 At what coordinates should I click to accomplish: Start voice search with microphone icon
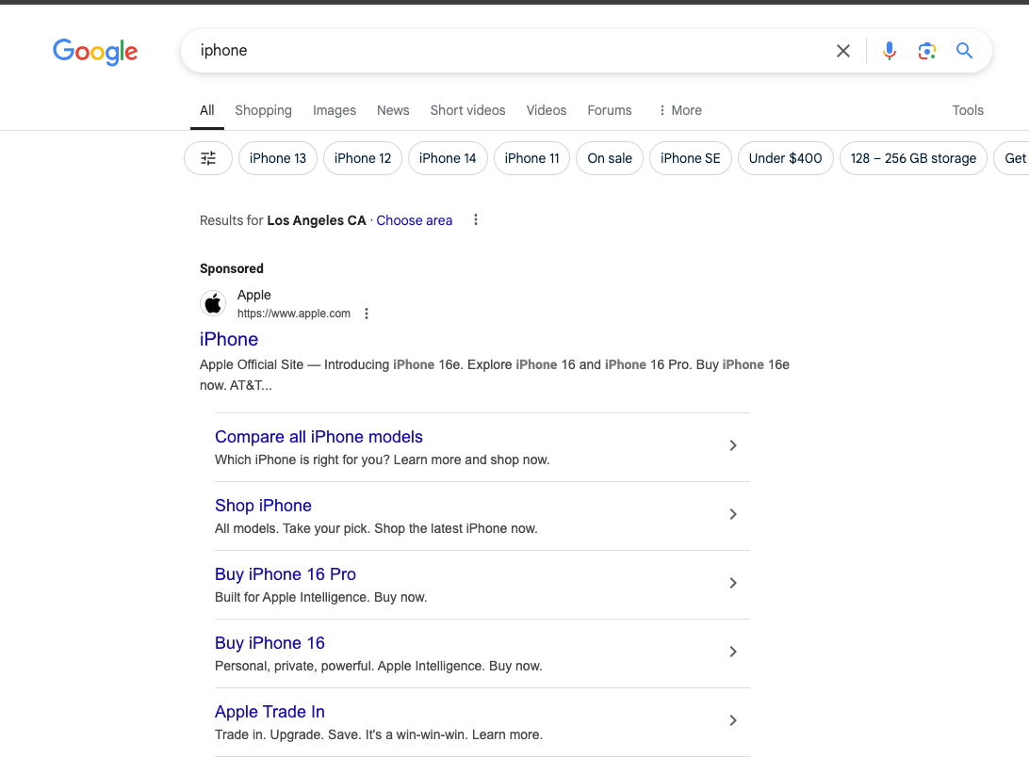[889, 51]
